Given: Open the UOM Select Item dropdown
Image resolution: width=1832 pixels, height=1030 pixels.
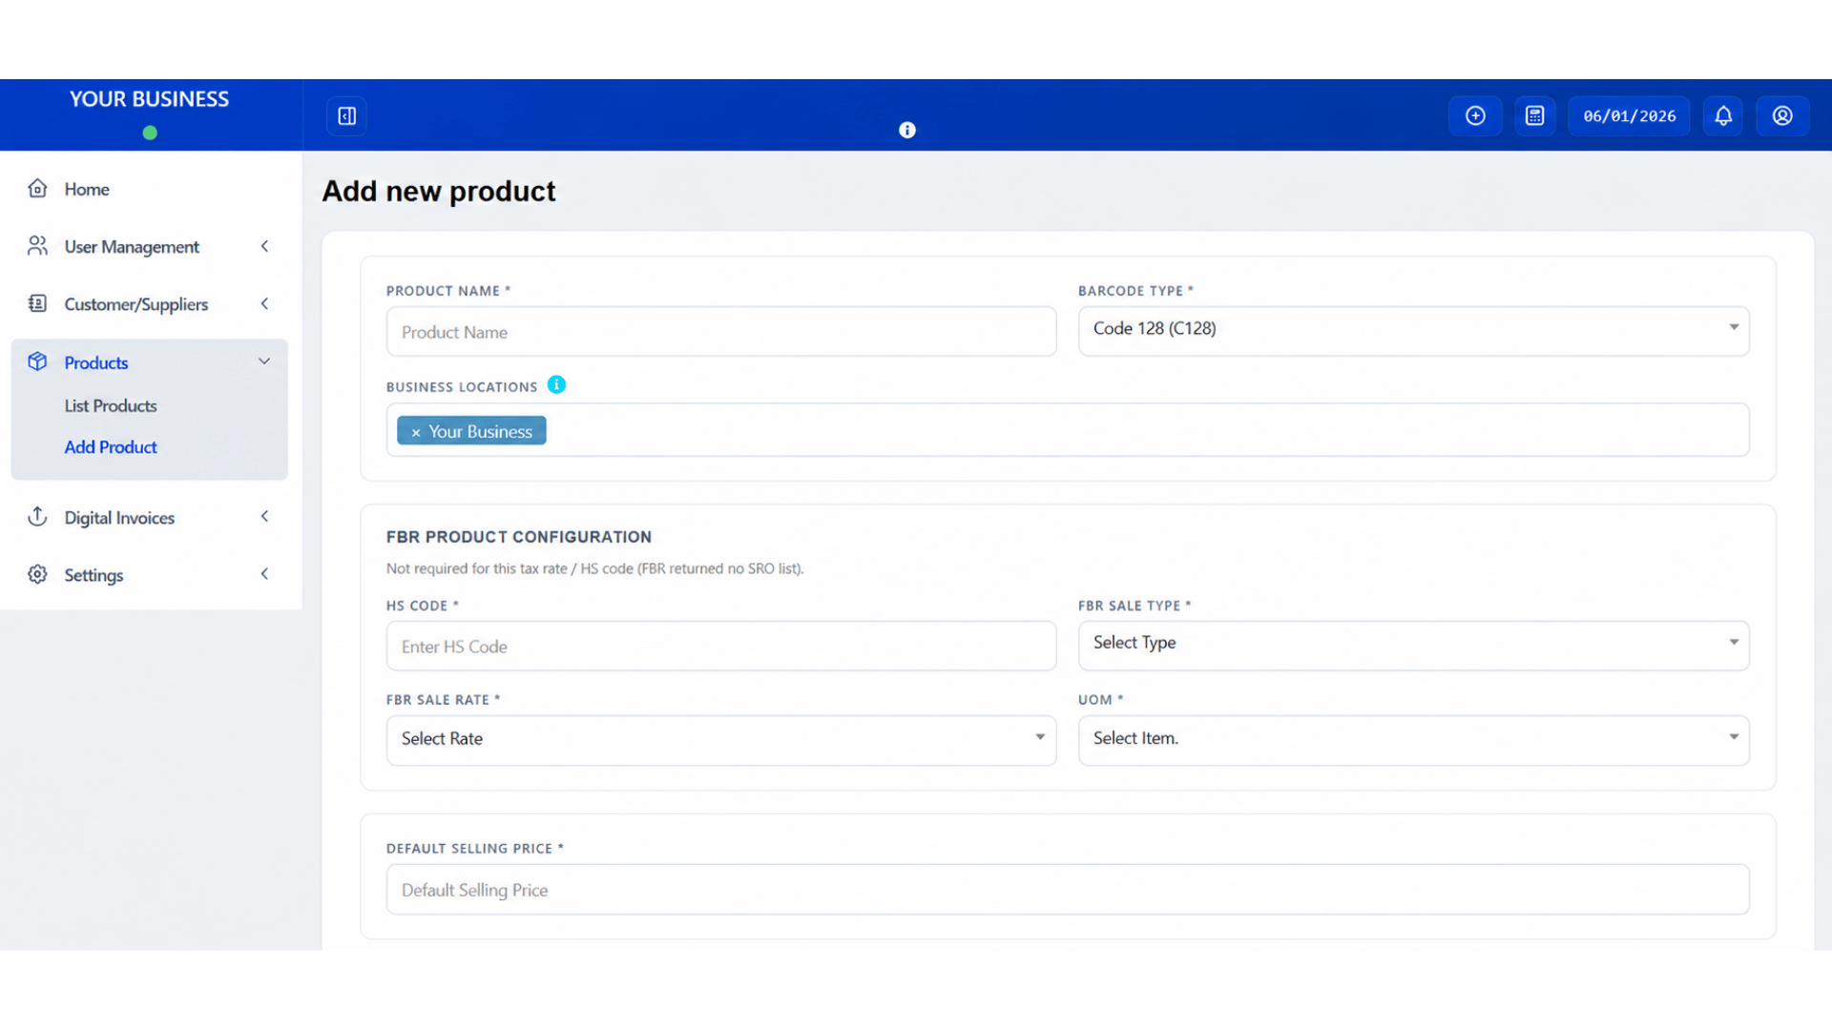Looking at the screenshot, I should [1413, 740].
